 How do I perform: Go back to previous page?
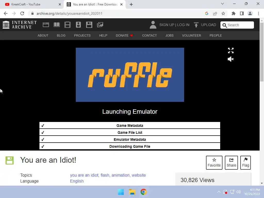coord(6,13)
